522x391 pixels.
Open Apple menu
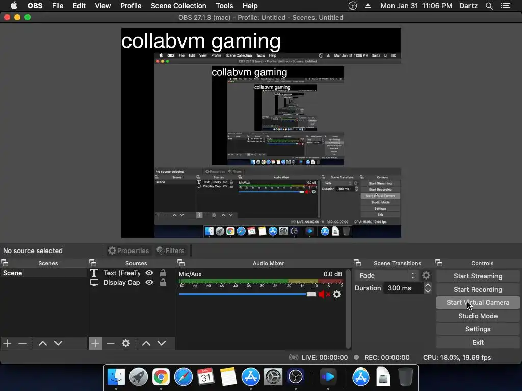tap(14, 6)
